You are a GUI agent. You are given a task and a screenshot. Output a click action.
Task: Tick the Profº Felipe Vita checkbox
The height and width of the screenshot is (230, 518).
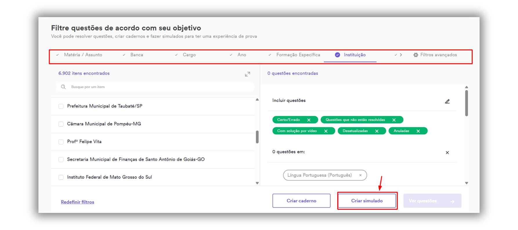tap(61, 142)
